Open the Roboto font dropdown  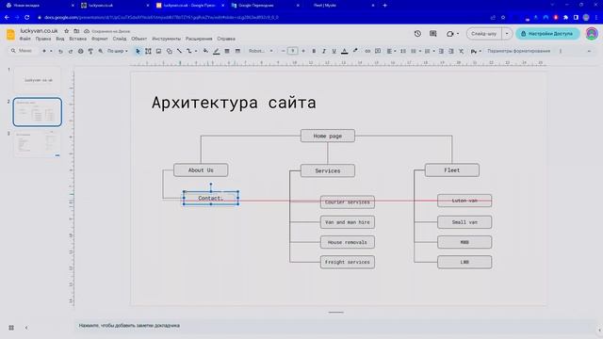[260, 51]
